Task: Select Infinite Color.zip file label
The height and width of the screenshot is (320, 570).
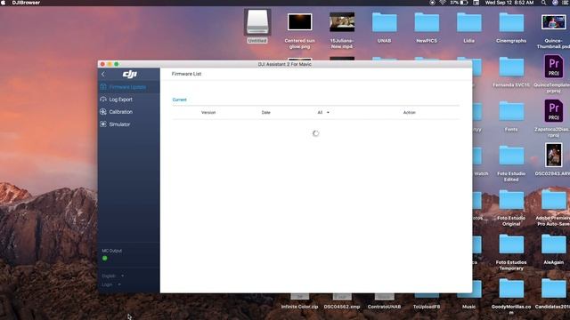Action: 299,307
